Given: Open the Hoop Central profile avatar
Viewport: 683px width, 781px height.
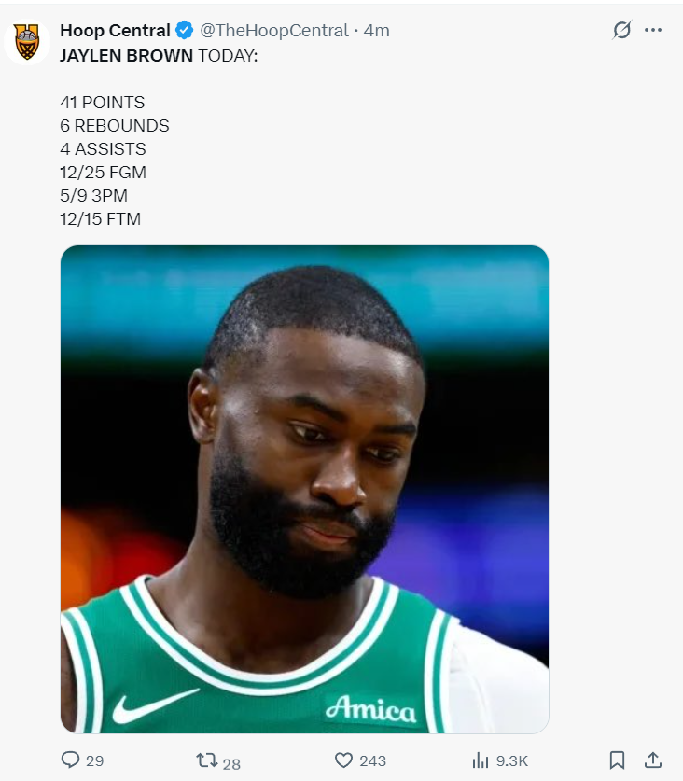Looking at the screenshot, I should [27, 42].
